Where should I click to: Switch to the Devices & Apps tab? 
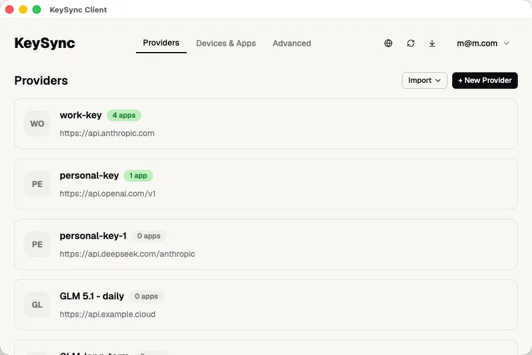pyautogui.click(x=226, y=43)
